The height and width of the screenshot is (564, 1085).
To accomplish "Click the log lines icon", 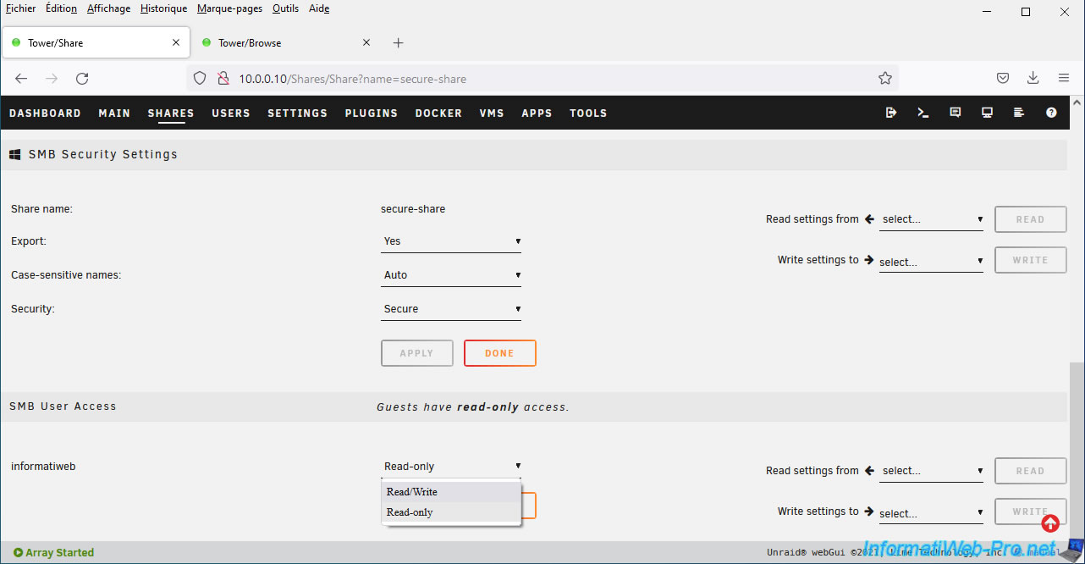I will (1019, 113).
